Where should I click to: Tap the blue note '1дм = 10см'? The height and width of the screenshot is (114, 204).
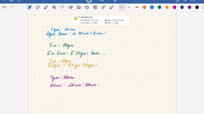tap(63, 29)
